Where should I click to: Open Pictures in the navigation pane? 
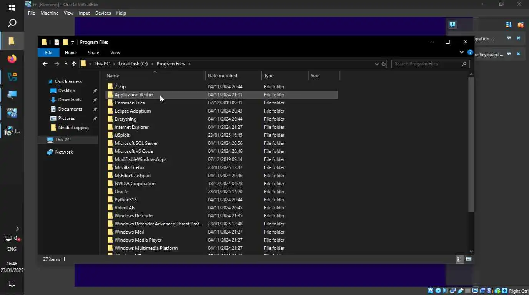click(66, 118)
